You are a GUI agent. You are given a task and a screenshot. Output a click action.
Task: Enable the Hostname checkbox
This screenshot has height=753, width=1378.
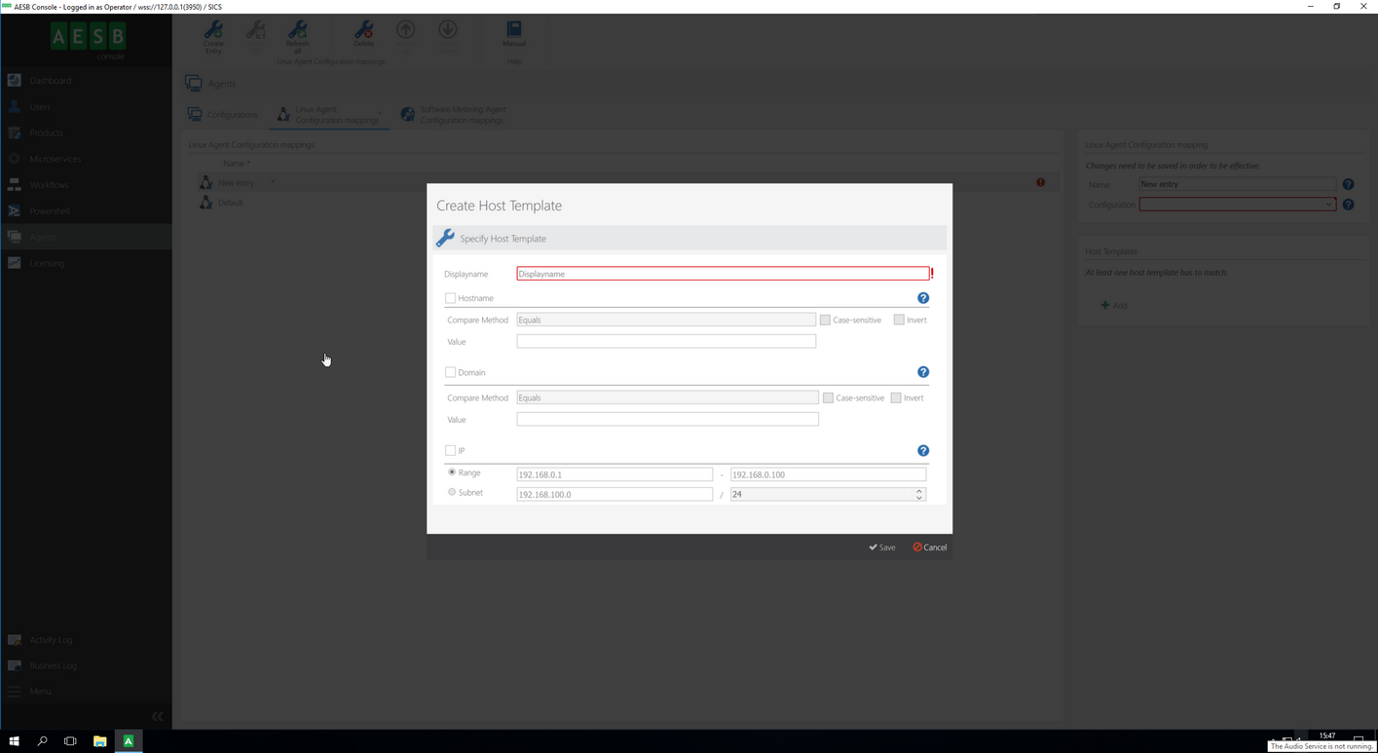click(x=450, y=298)
